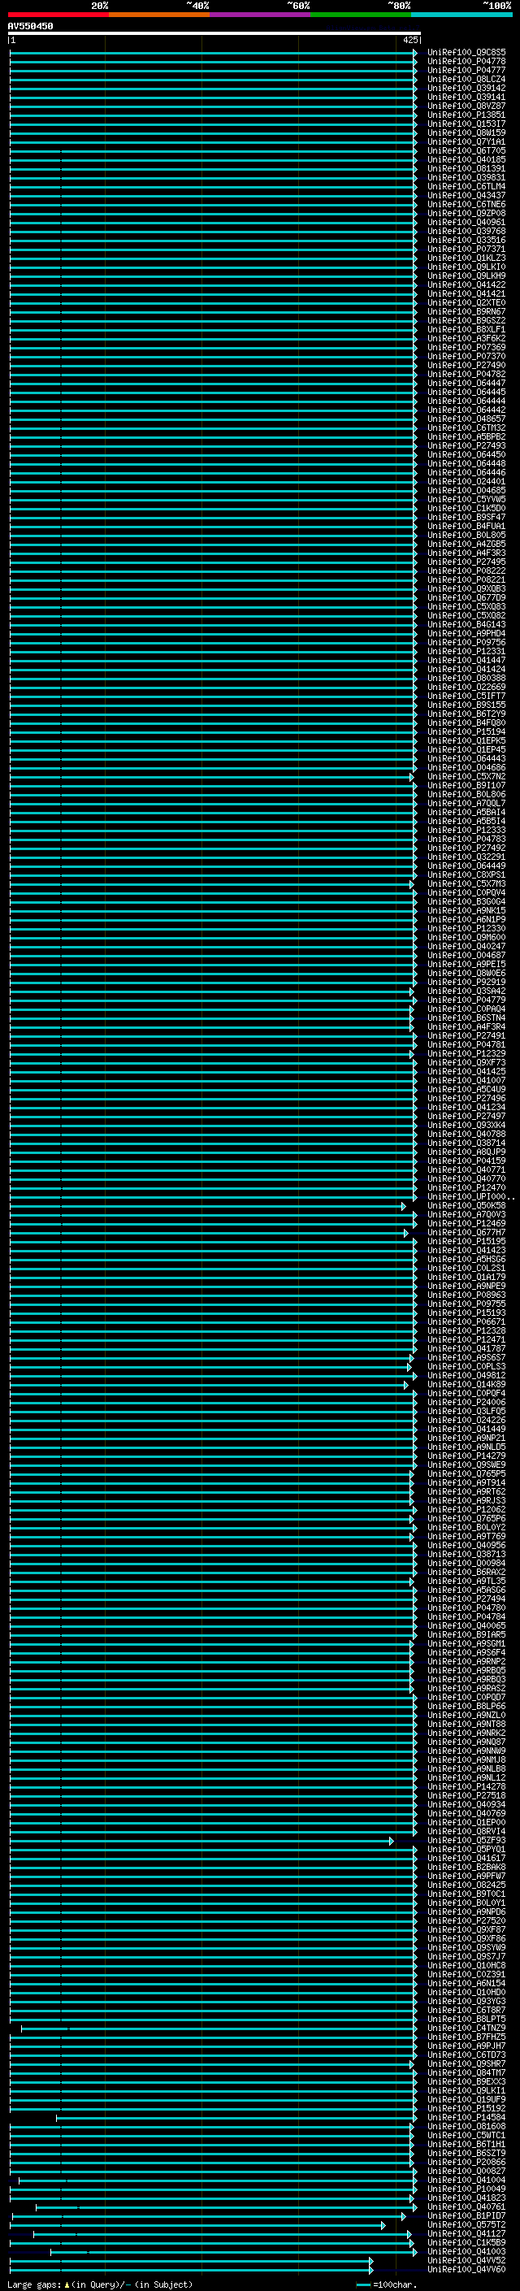Select the UniRef100_P08963 label
The height and width of the screenshot is (2291, 520).
(x=466, y=1295)
